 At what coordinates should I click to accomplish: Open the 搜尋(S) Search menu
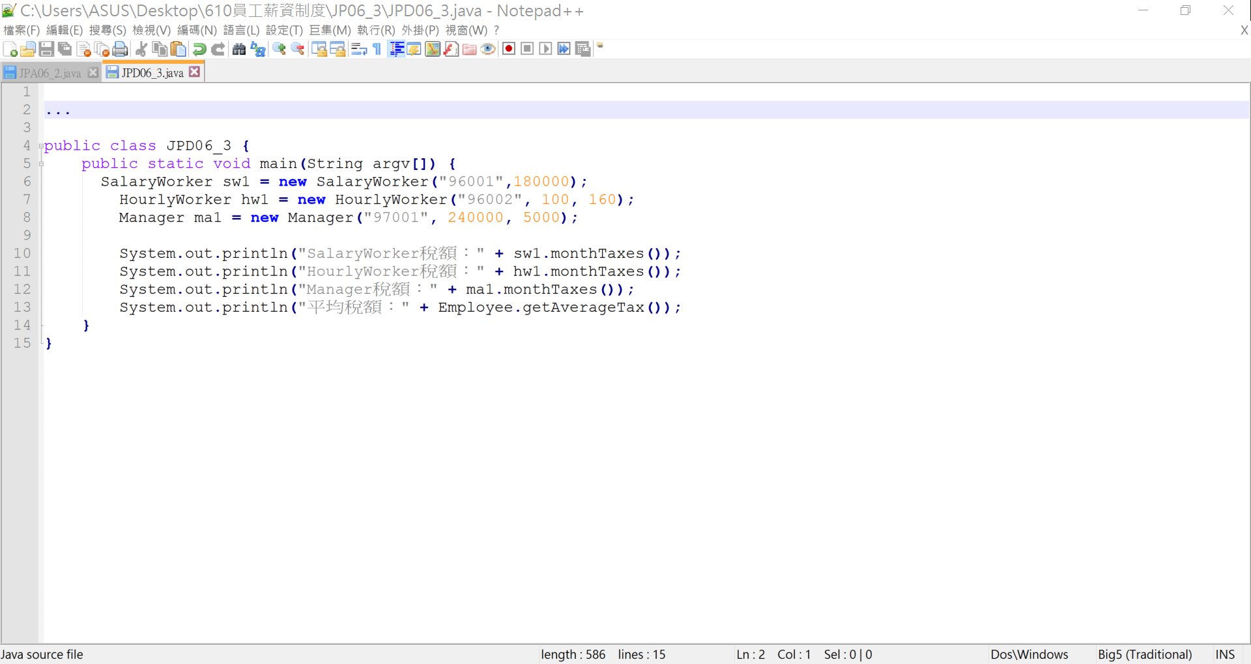[x=108, y=31]
